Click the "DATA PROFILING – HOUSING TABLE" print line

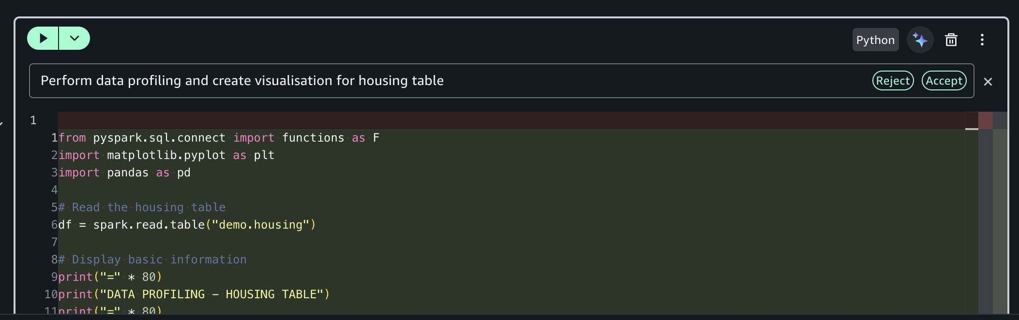tap(194, 294)
